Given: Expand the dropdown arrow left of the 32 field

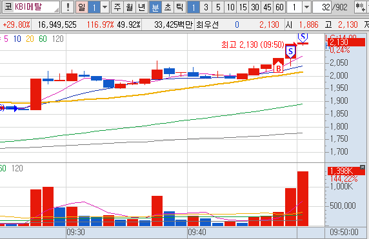Looking at the screenshot, I should point(306,7).
